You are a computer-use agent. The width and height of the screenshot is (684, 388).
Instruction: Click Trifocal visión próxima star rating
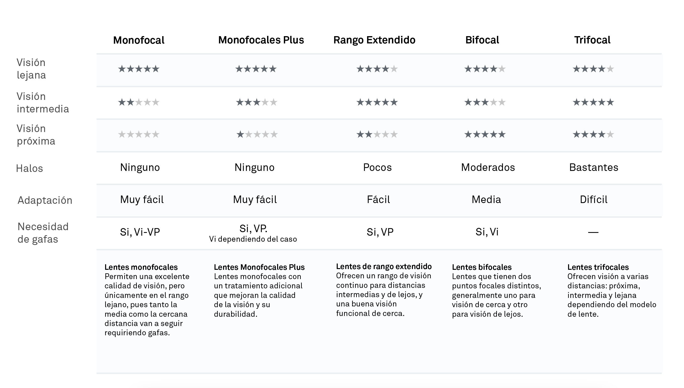[593, 134]
